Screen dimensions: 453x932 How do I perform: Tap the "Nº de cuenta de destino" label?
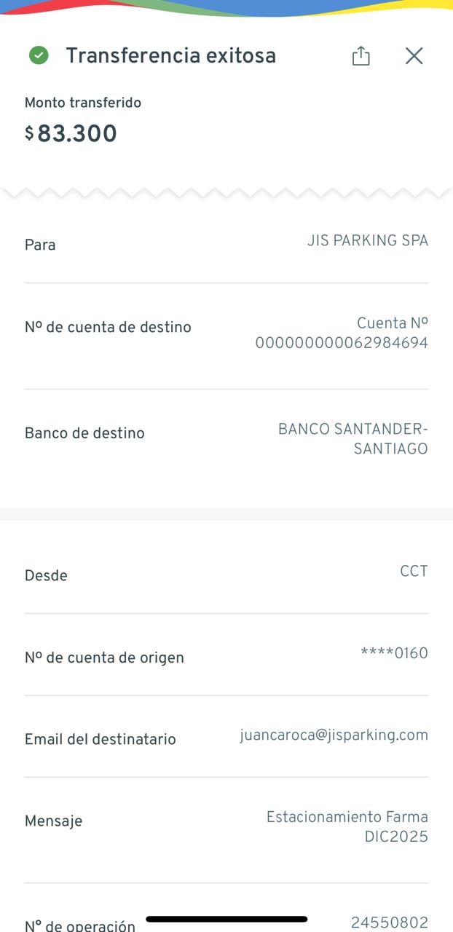108,328
